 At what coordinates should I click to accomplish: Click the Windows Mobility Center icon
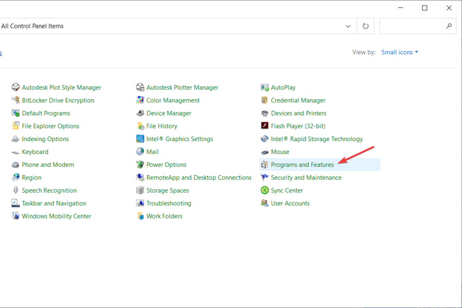pos(15,216)
